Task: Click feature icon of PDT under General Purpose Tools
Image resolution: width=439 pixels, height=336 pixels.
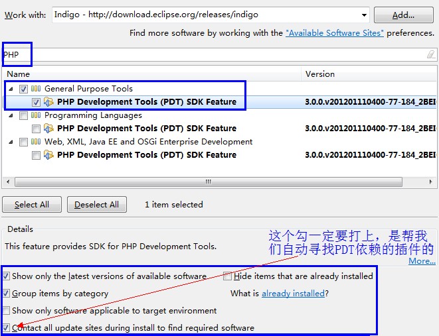Action: click(48, 102)
